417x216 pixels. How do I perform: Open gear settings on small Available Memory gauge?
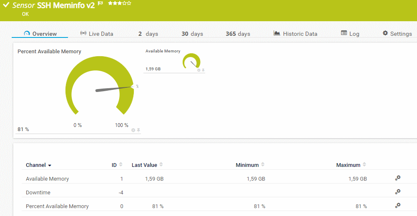[199, 70]
